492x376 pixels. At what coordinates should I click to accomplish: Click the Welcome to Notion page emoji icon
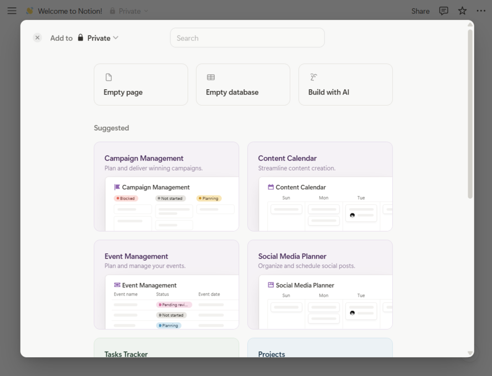coord(30,11)
